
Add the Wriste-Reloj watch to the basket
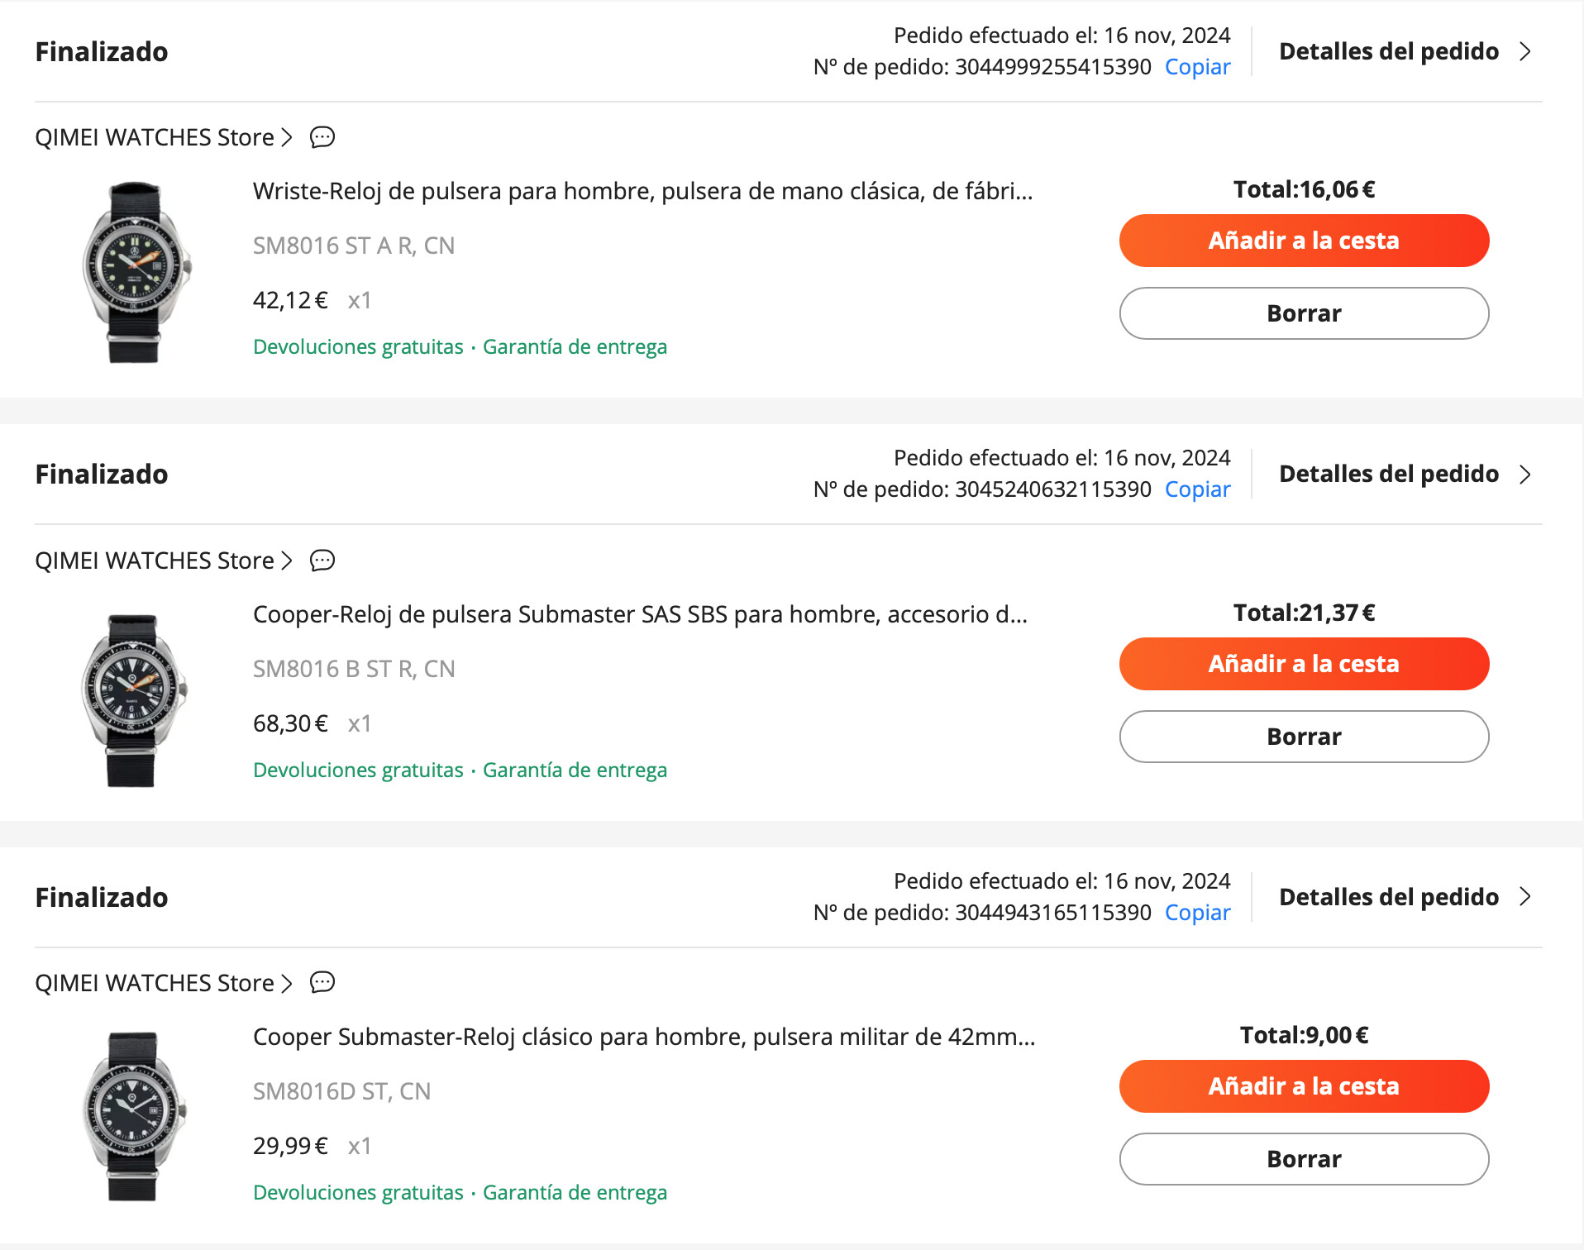(x=1304, y=241)
